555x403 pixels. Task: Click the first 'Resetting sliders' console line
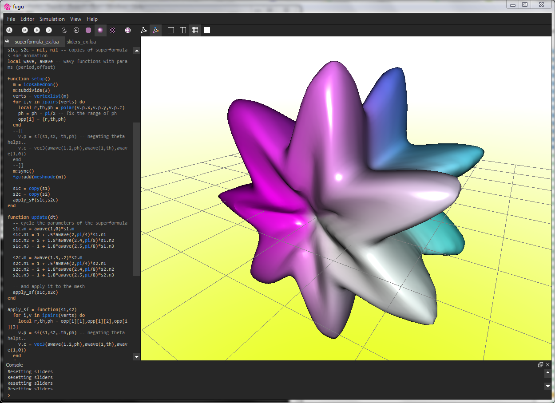pos(30,371)
